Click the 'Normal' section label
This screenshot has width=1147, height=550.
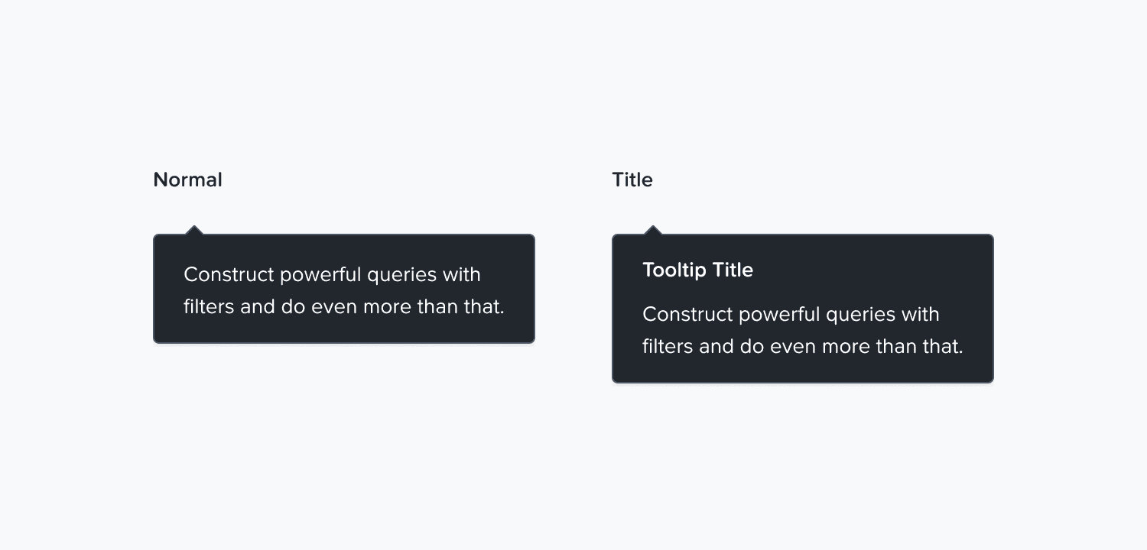(x=187, y=180)
